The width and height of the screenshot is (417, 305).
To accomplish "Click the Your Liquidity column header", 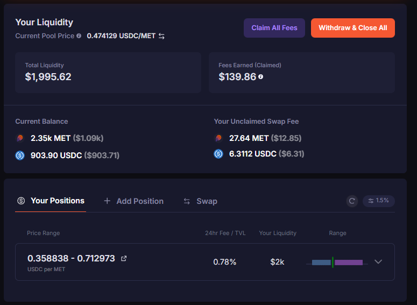I will 278,233.
